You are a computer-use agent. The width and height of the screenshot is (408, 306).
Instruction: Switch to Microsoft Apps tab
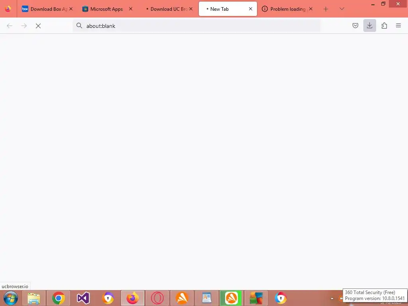[x=107, y=9]
